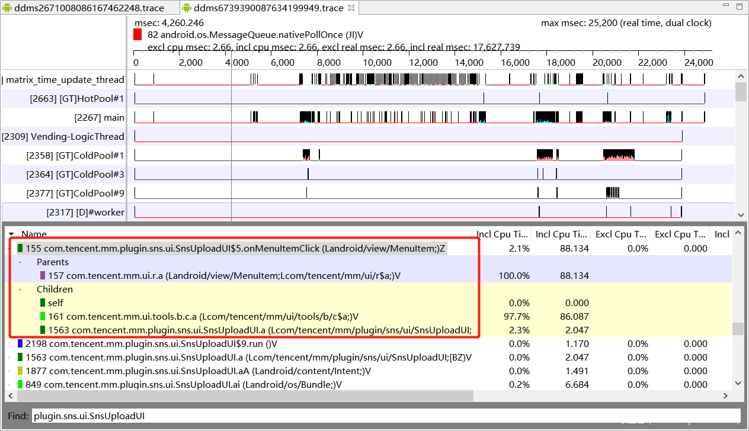
Task: Click the dark green 'self' child icon
Action: [43, 303]
